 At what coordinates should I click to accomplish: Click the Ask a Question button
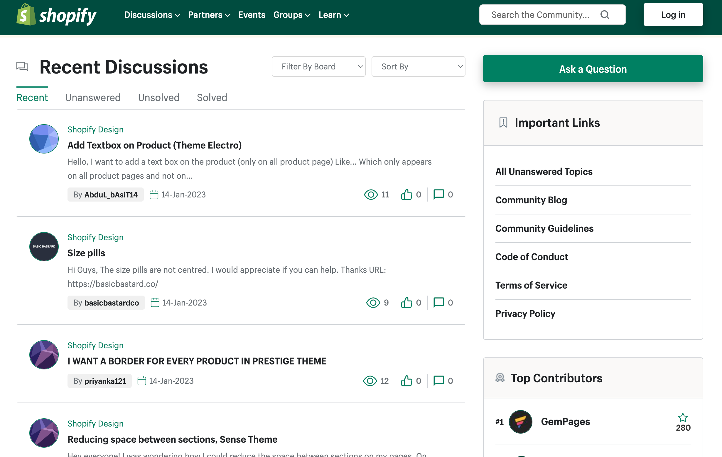(x=593, y=69)
